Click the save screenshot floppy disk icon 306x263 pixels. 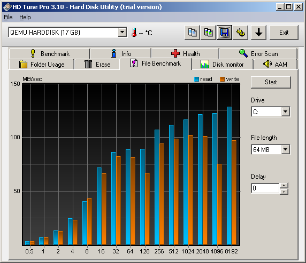point(225,33)
